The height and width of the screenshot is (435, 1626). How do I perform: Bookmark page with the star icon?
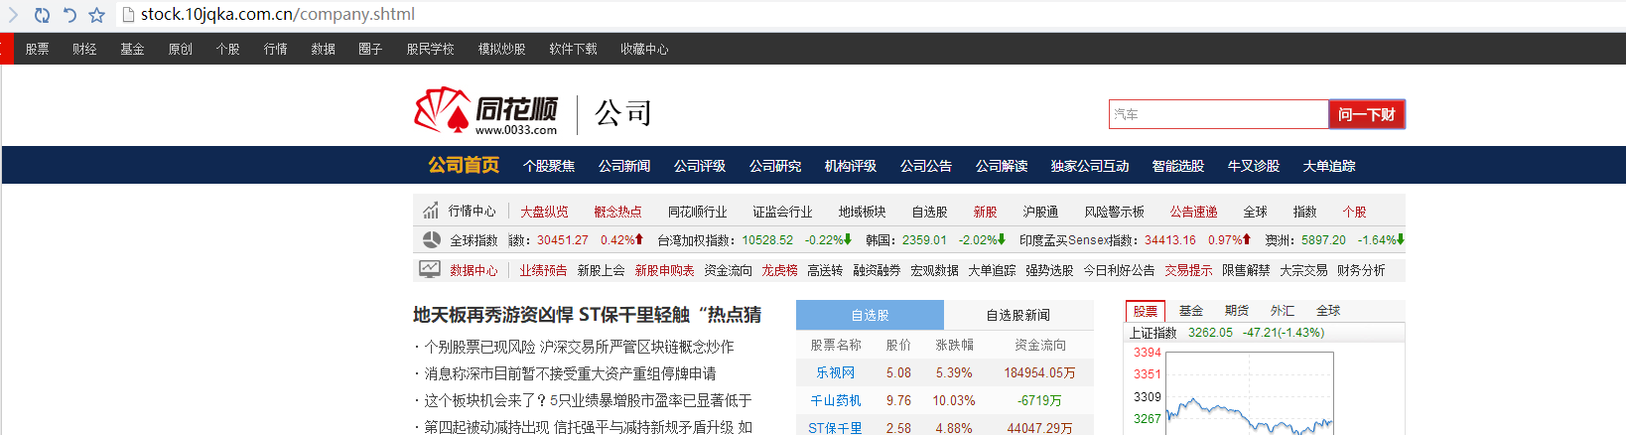96,15
